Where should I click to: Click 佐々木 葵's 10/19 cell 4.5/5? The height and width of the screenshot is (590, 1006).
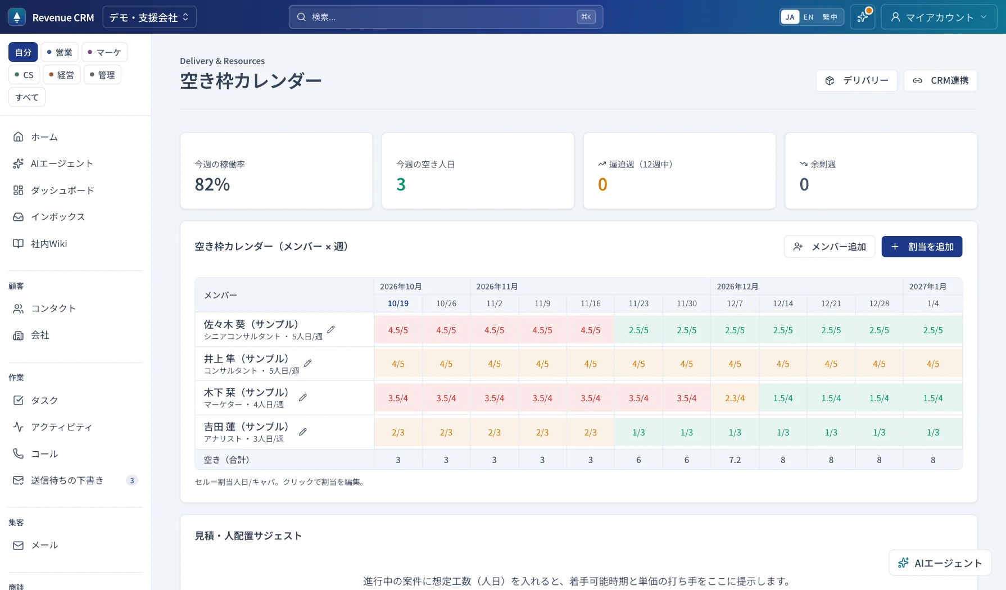point(398,330)
